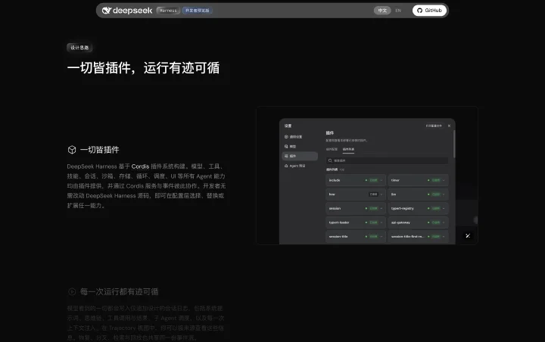Follow the Cordis link in paragraph
The height and width of the screenshot is (342, 545).
(141, 166)
